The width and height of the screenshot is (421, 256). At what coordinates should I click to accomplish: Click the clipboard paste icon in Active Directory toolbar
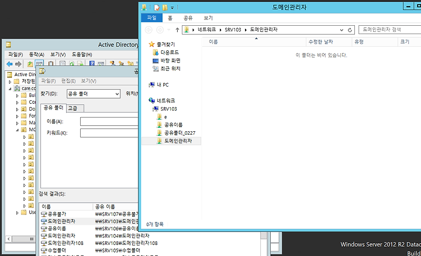51,64
